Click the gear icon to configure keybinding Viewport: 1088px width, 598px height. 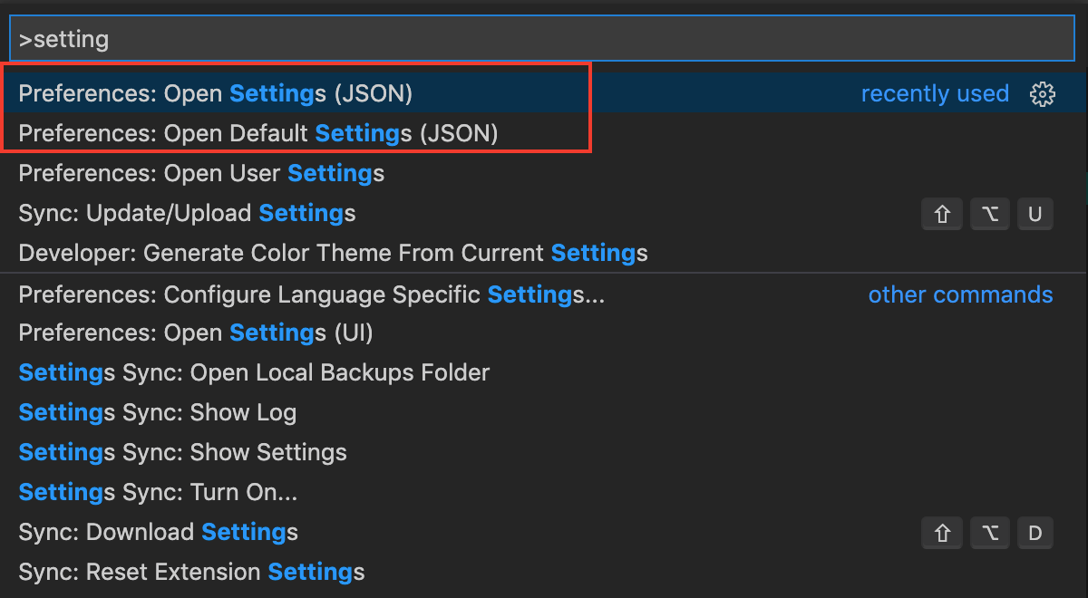click(x=1044, y=93)
